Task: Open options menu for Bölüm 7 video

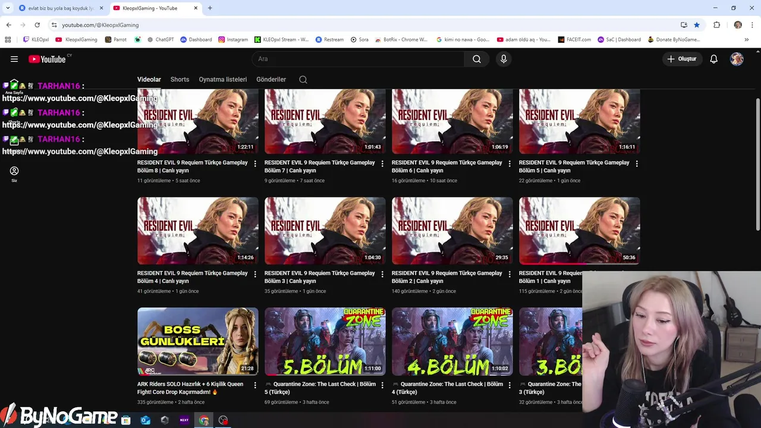Action: pos(382,163)
